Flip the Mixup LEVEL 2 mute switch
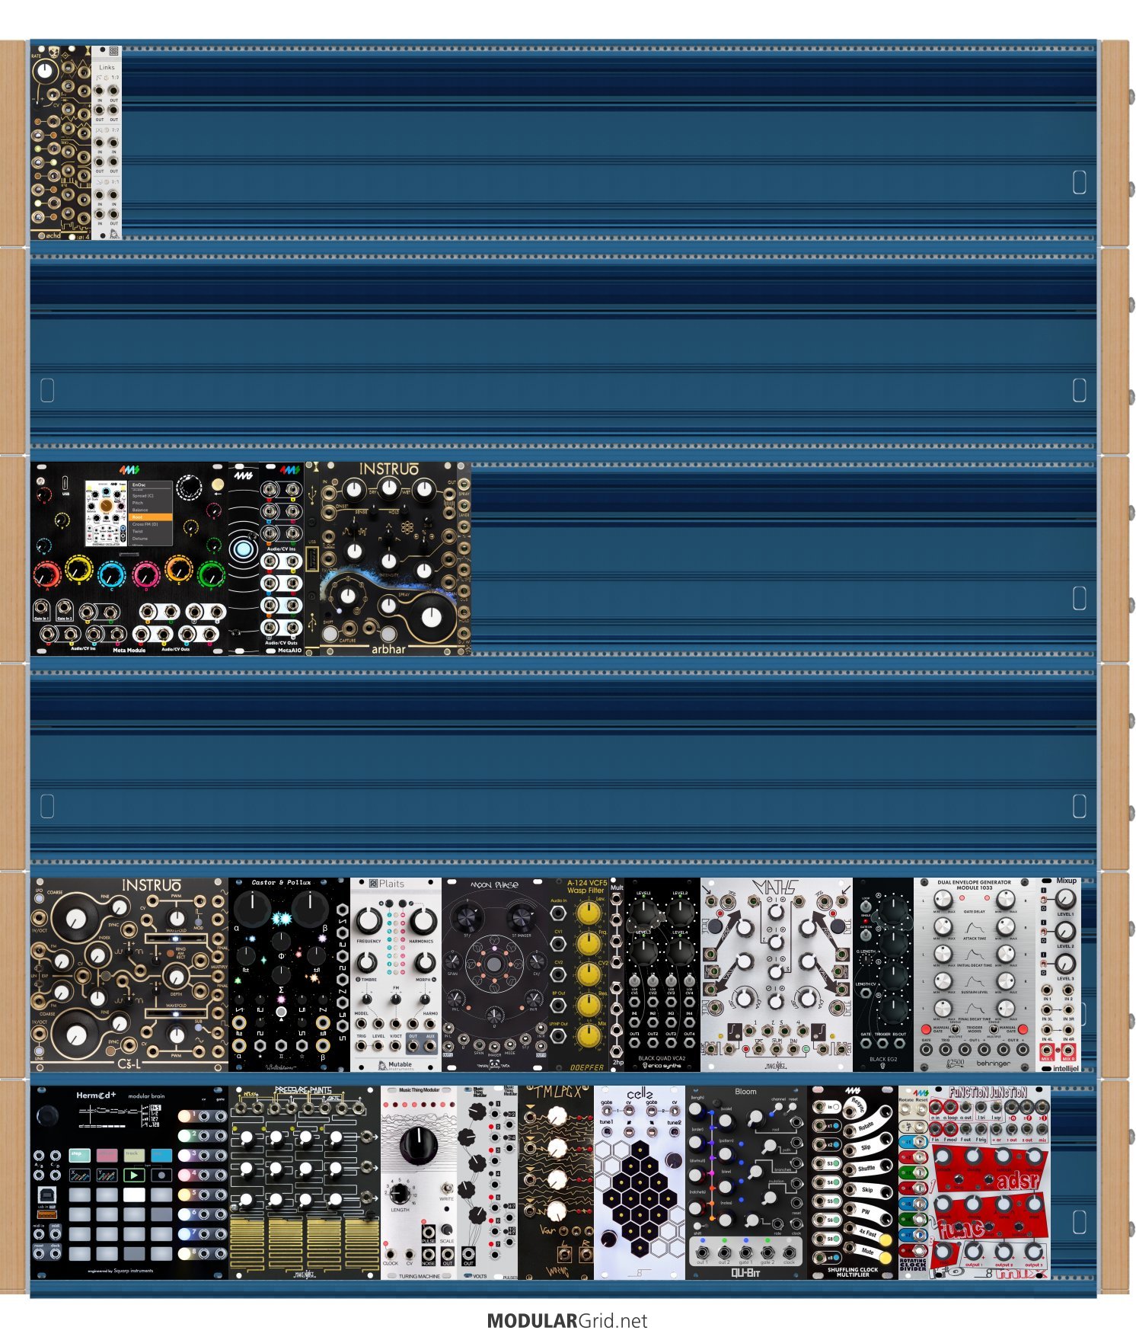 [x=1044, y=932]
